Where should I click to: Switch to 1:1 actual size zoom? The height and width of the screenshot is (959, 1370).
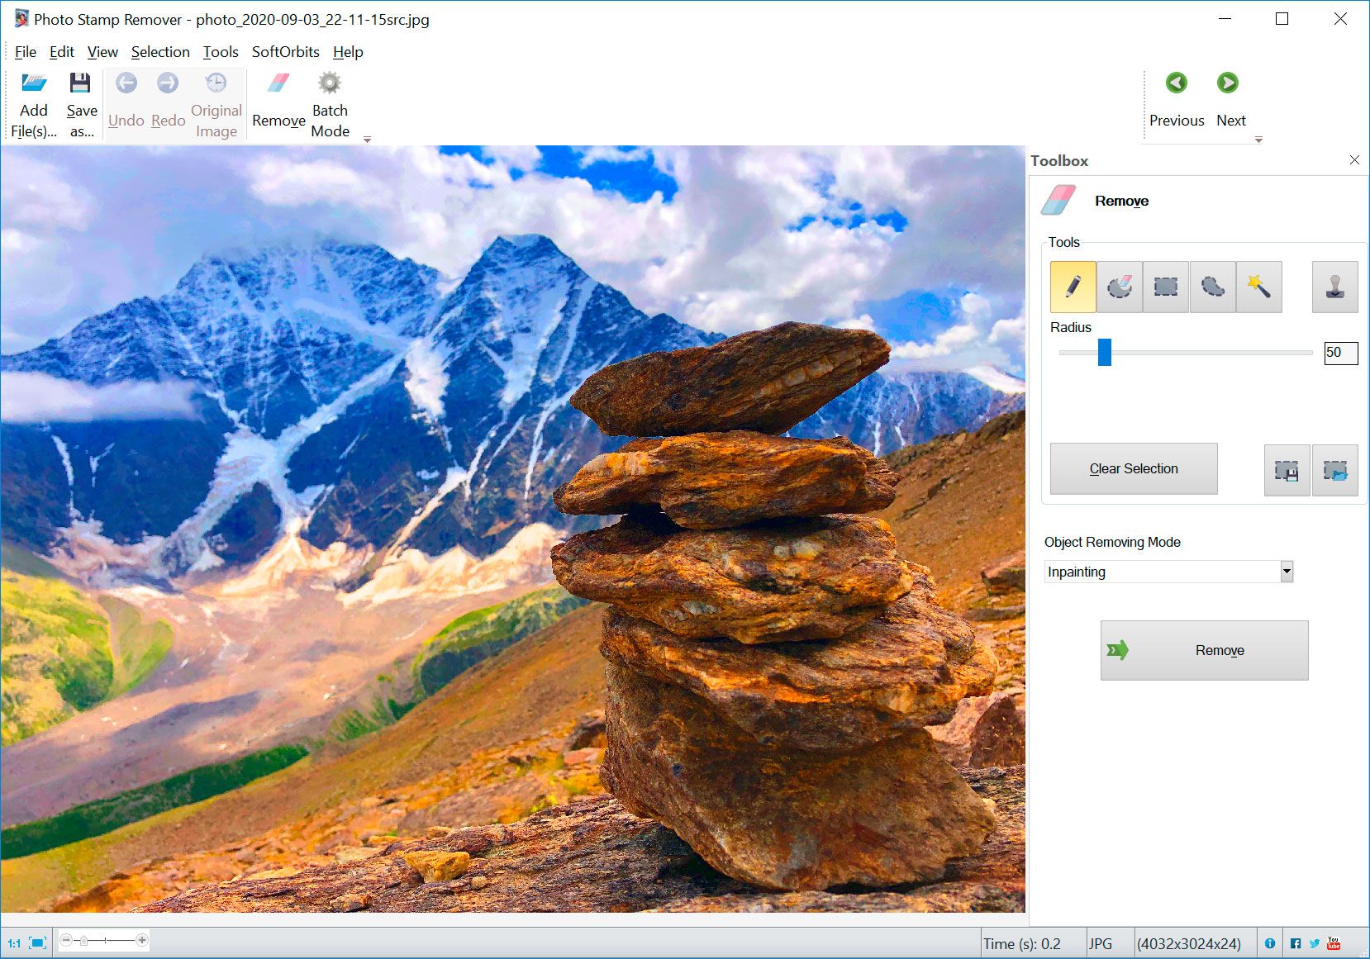(14, 942)
